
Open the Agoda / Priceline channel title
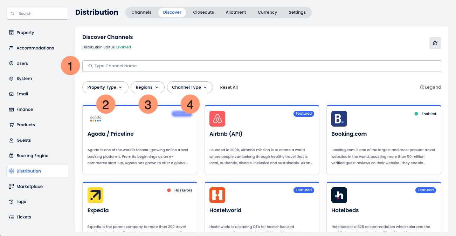[110, 134]
